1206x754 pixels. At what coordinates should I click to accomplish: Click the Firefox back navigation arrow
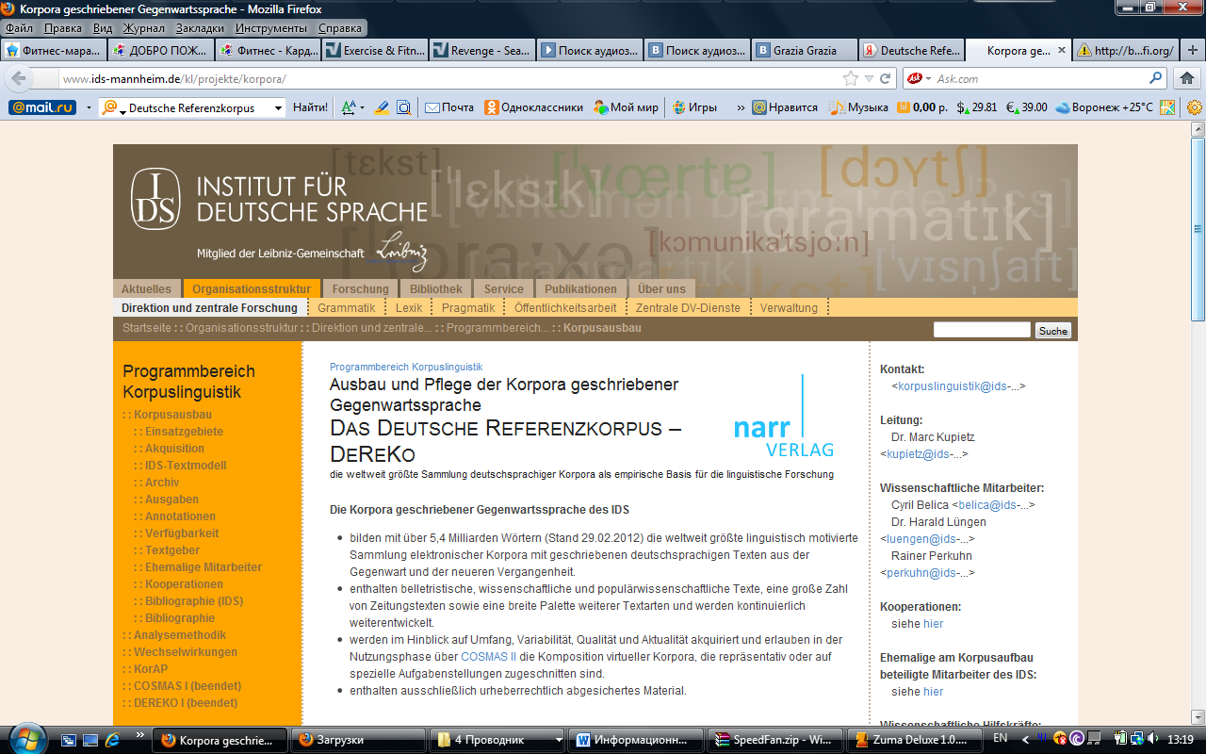point(19,79)
